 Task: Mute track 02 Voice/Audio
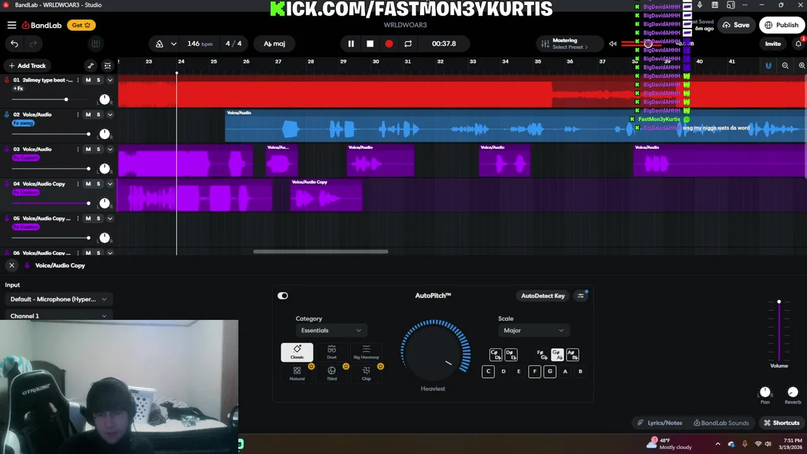pyautogui.click(x=88, y=115)
